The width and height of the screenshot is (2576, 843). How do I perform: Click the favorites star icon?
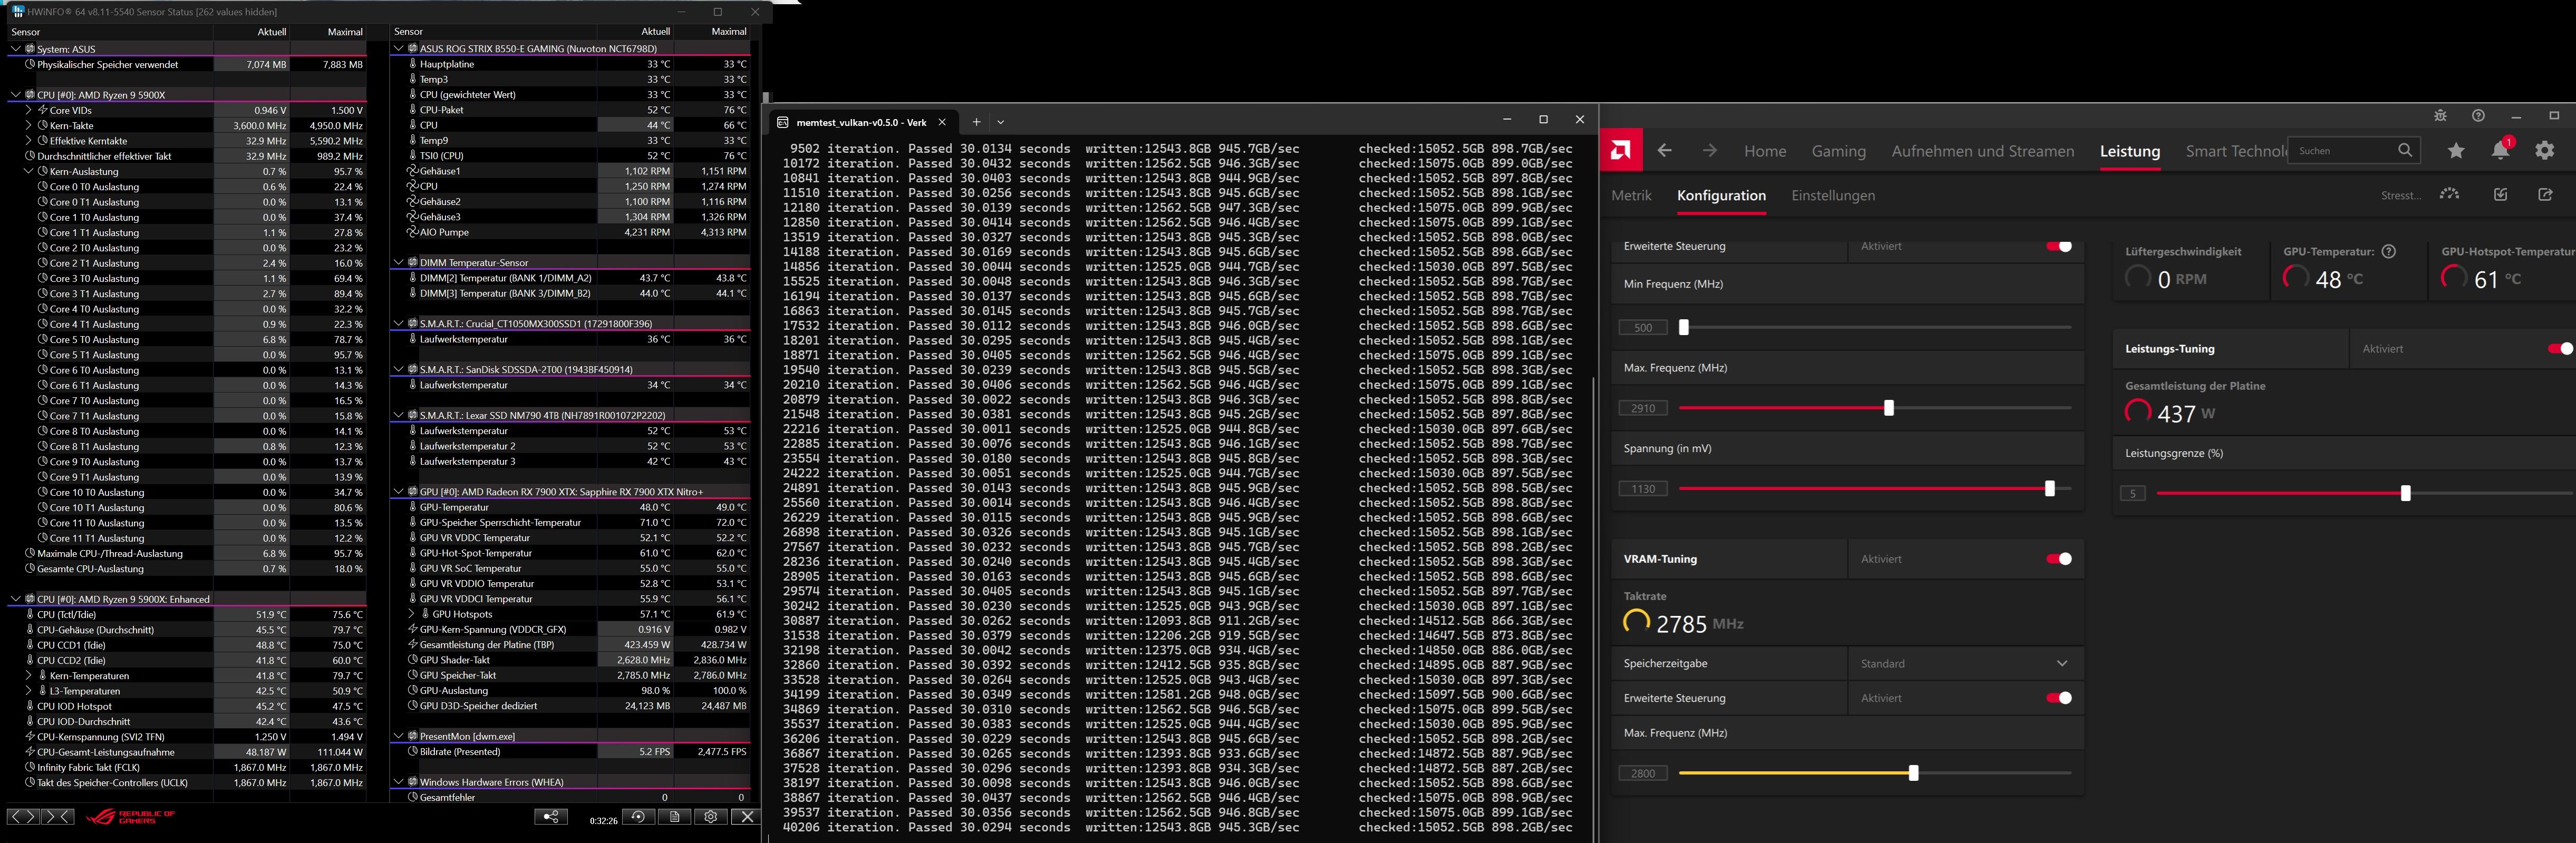point(2456,151)
